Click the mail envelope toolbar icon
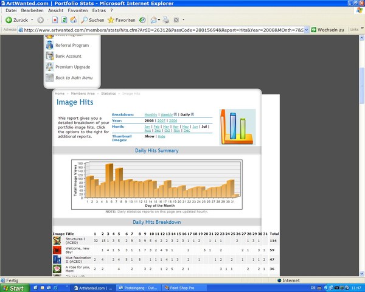Image resolution: width=365 pixels, height=292 pixels. point(154,20)
